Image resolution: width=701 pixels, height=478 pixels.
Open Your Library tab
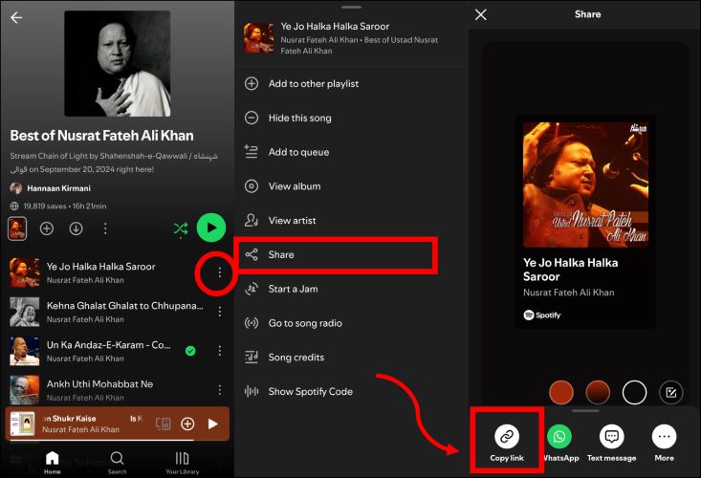coord(182,462)
